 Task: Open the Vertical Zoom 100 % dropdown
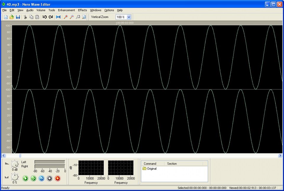(129, 17)
